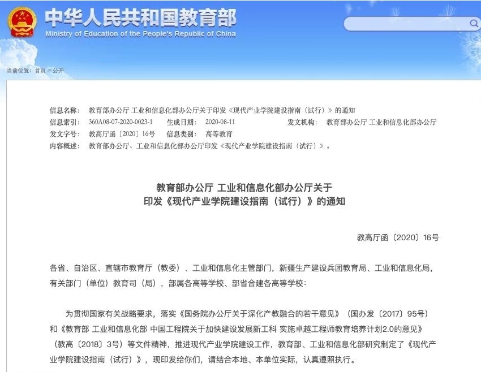Click the 当前位置 breadcrumb label
481x372 pixels.
pyautogui.click(x=19, y=71)
